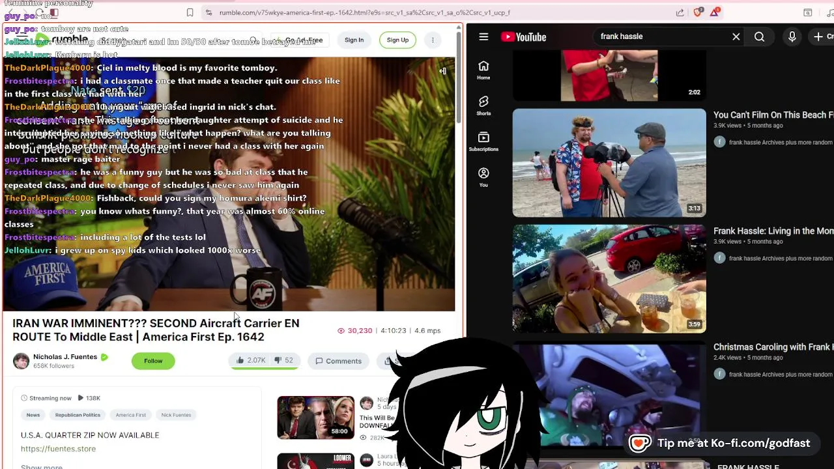Click the Rumble Go Ad-Free button
834x469 pixels.
tap(300, 40)
